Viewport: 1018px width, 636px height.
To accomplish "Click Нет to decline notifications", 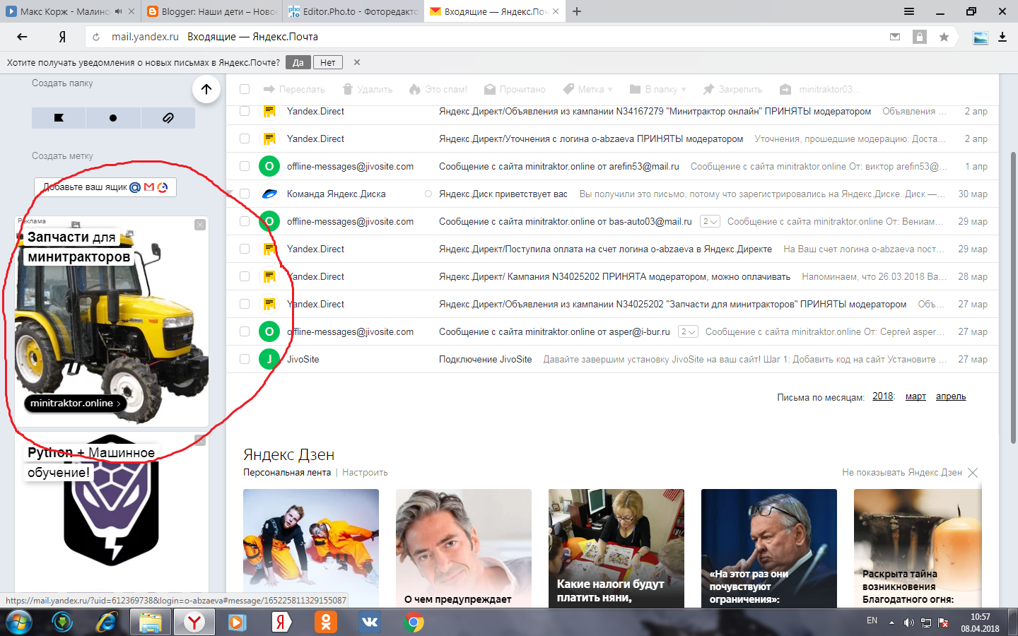I will [x=328, y=62].
